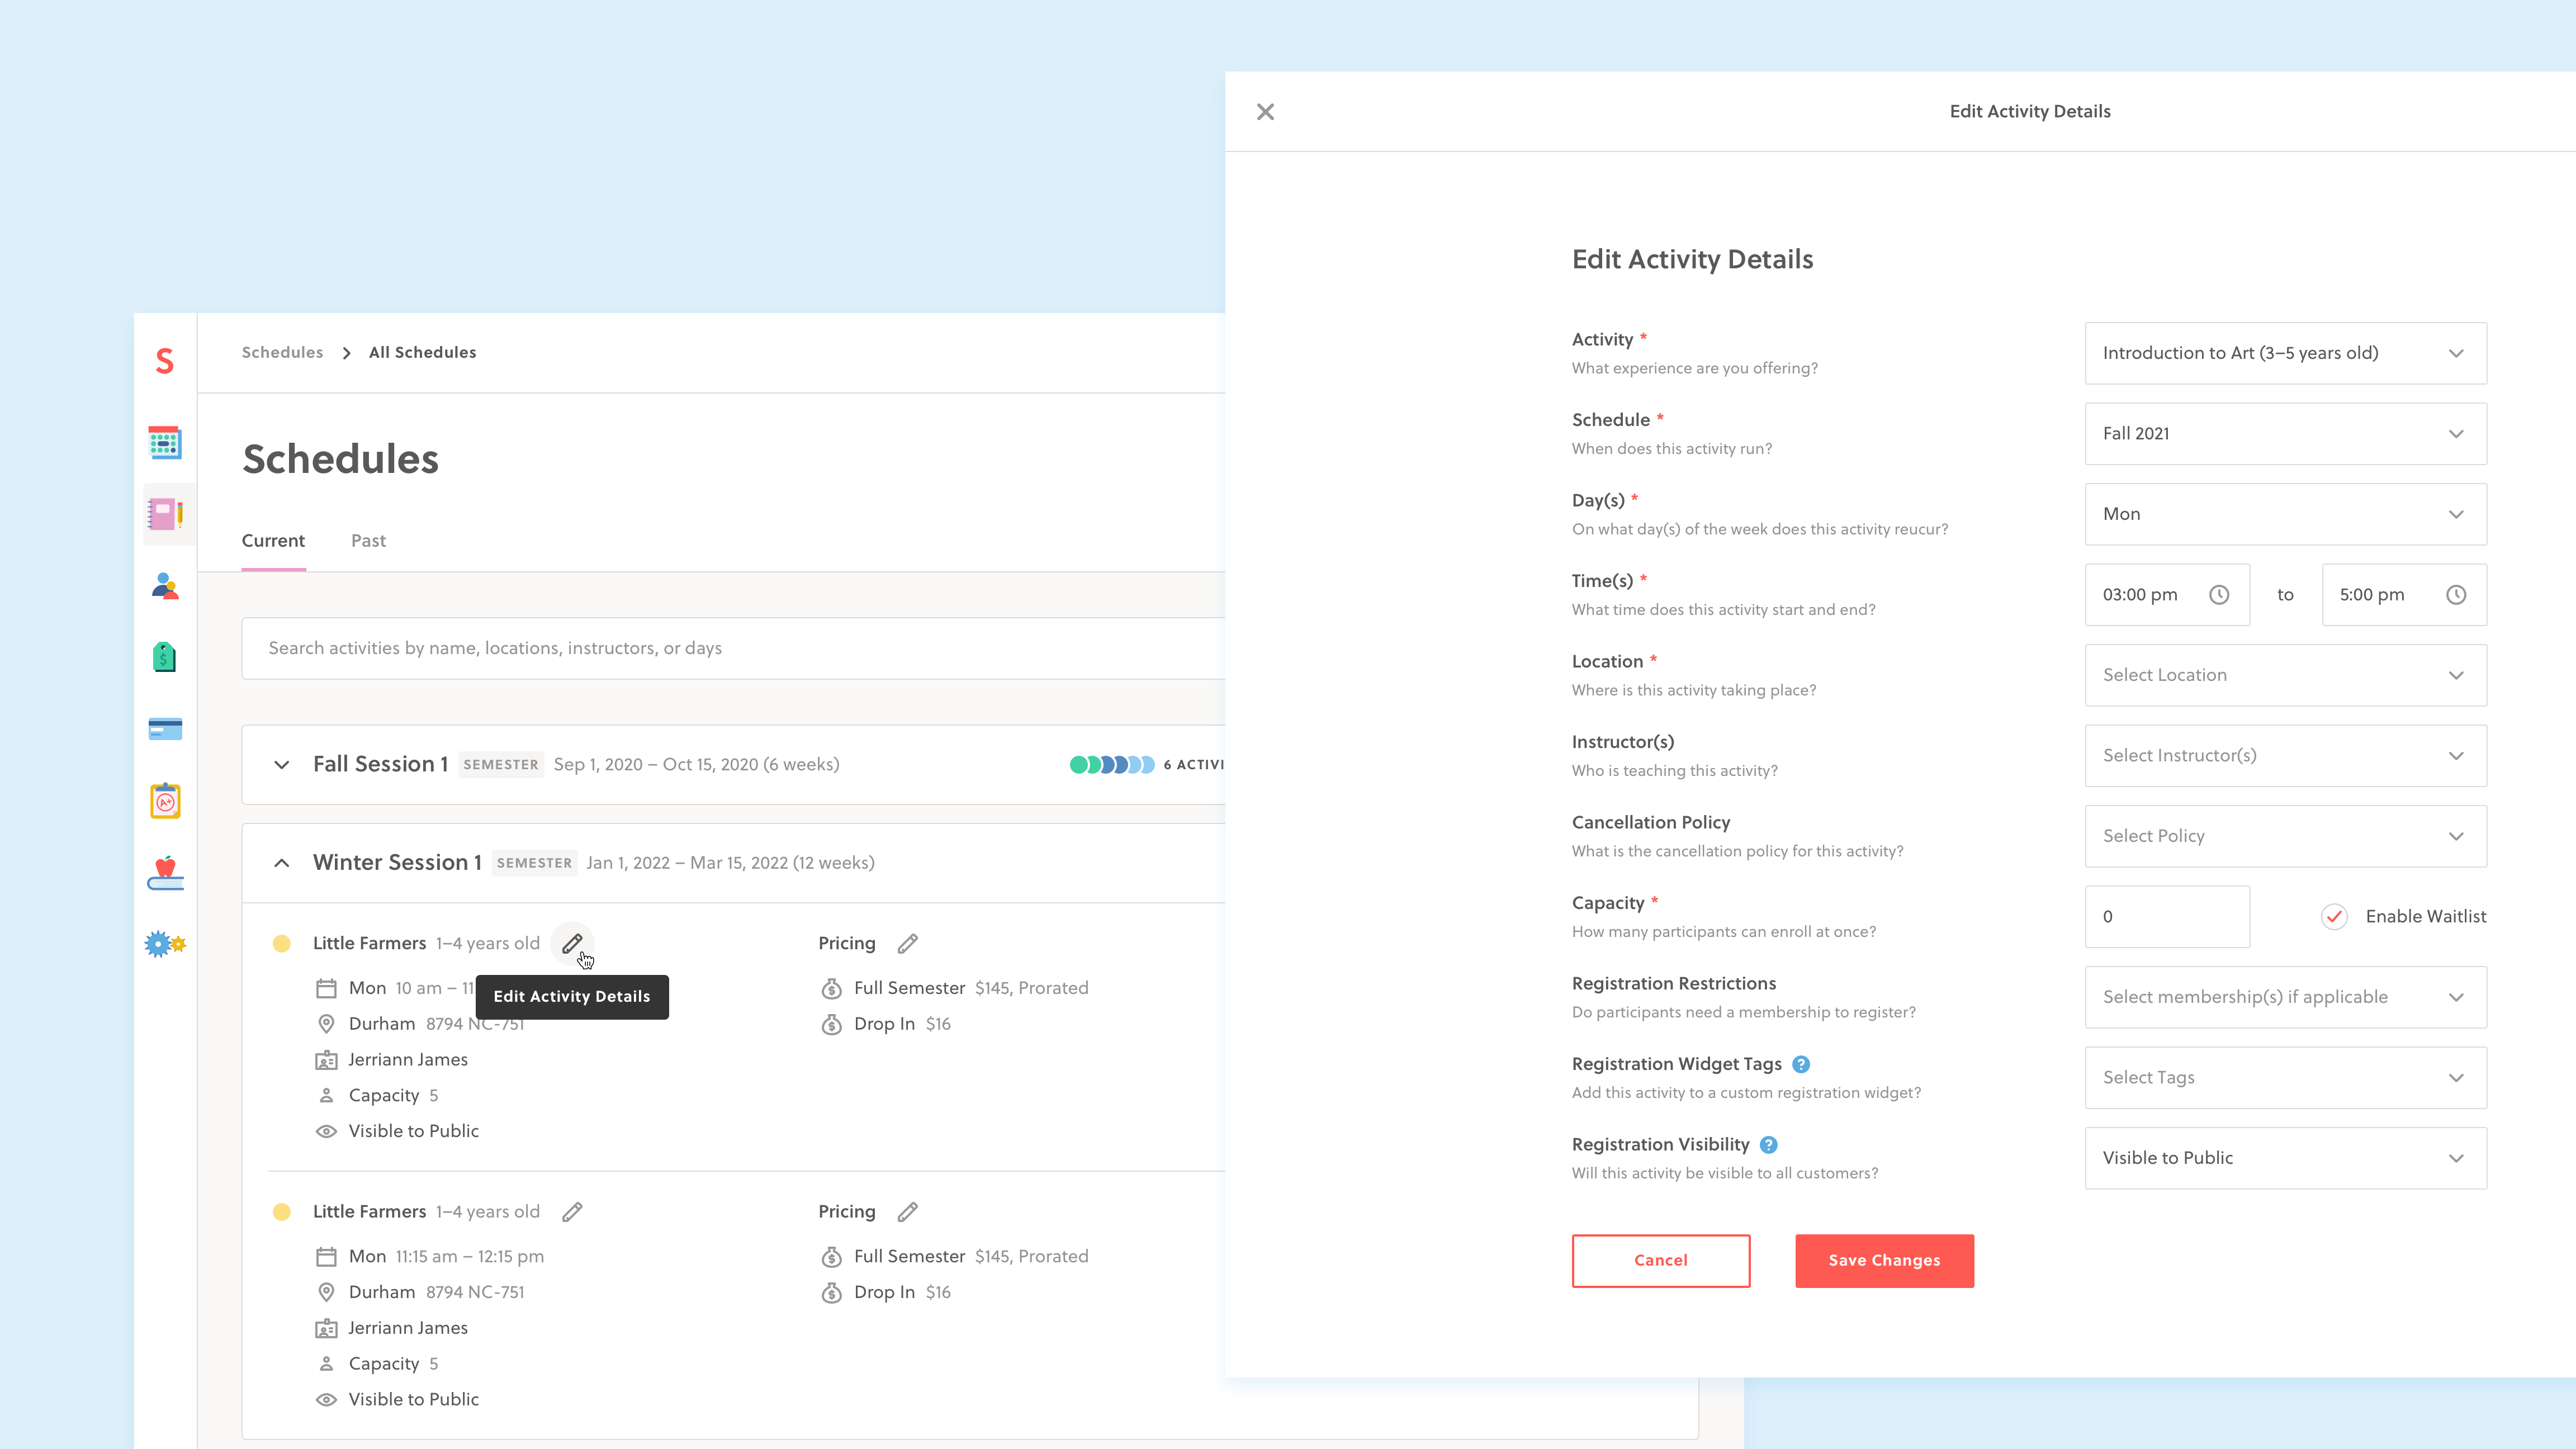Expand the Fall Session 1 schedule

pyautogui.click(x=282, y=765)
